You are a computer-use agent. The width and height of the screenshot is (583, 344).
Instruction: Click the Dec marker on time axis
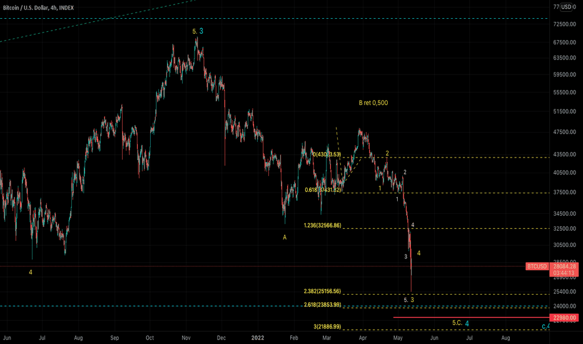[x=221, y=338]
